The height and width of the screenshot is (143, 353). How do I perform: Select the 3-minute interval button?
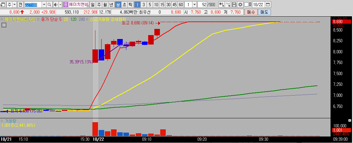[144, 4]
